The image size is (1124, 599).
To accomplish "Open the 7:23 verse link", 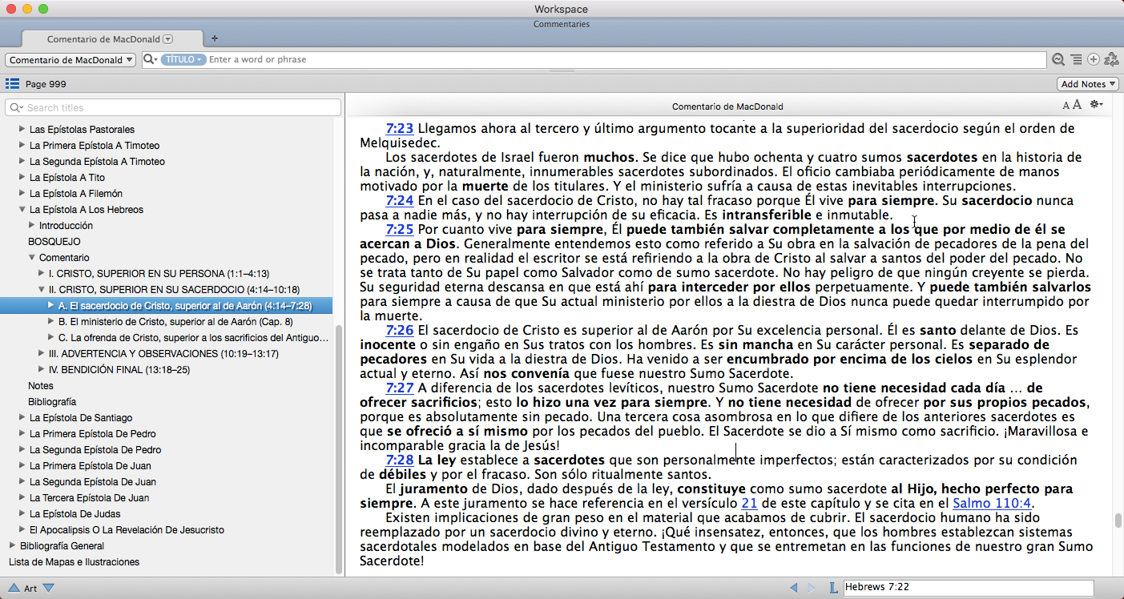I will [400, 128].
